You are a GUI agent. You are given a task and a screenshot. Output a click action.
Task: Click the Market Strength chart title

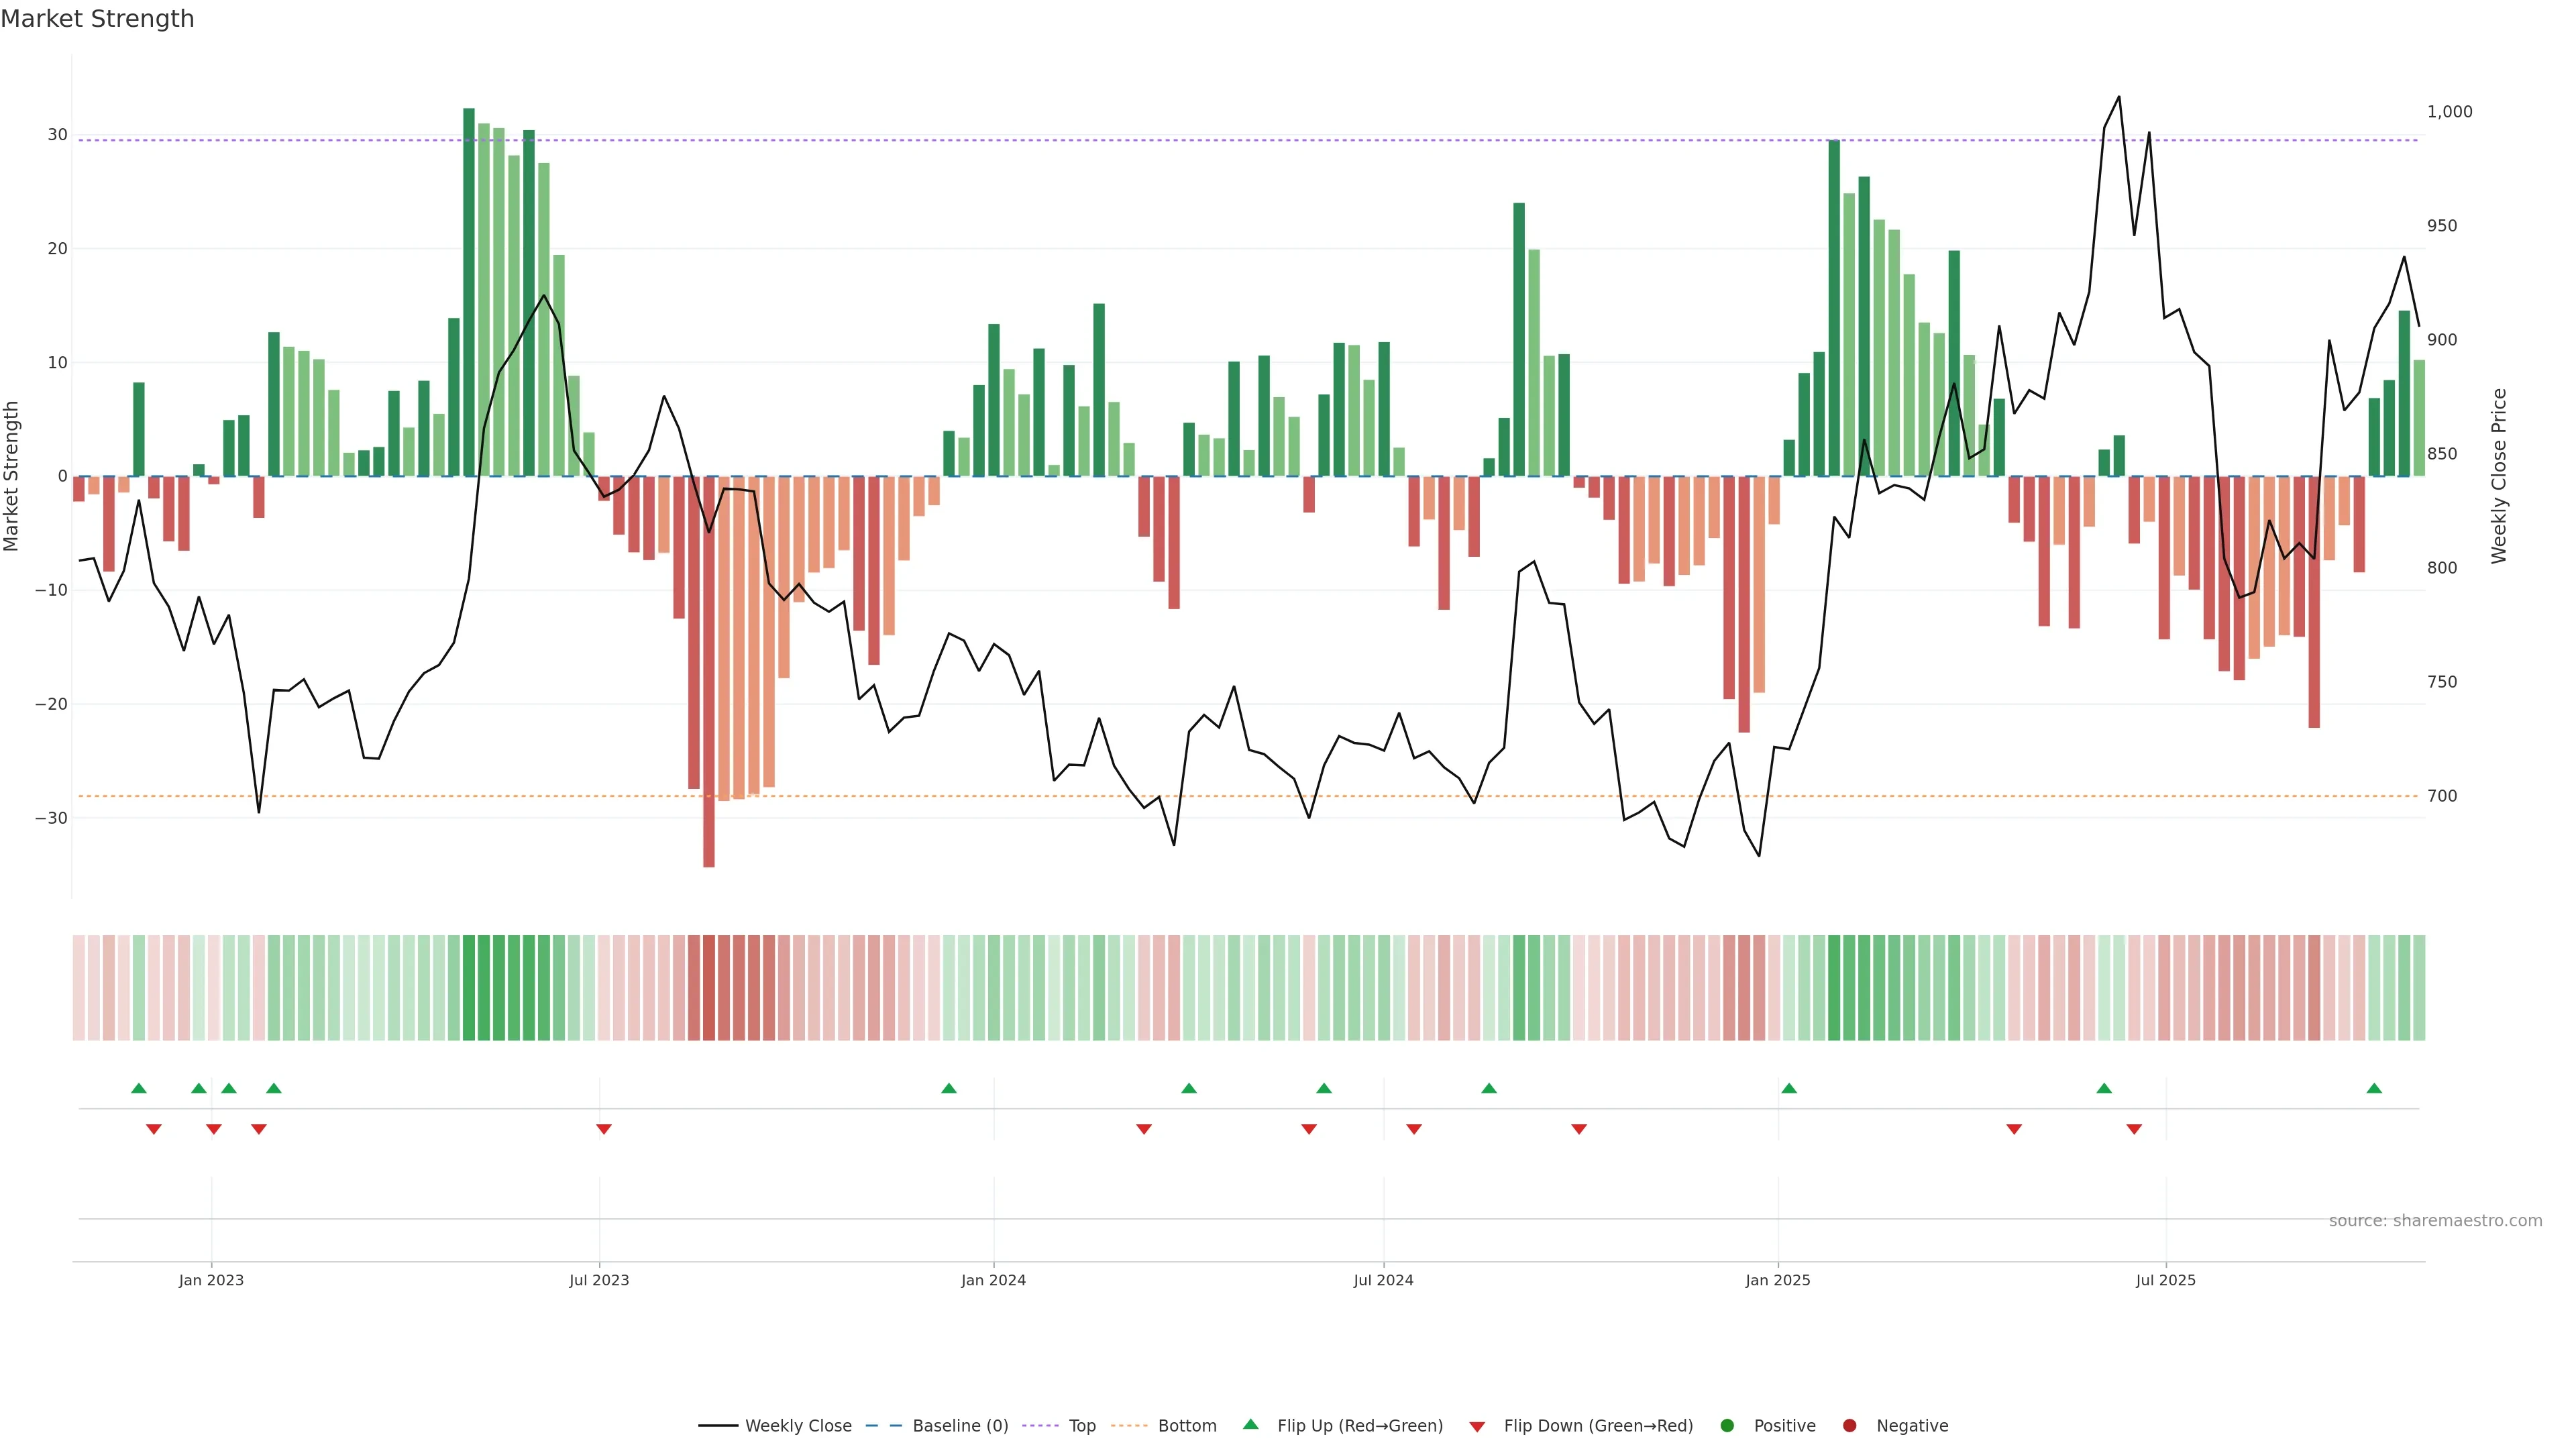(97, 19)
